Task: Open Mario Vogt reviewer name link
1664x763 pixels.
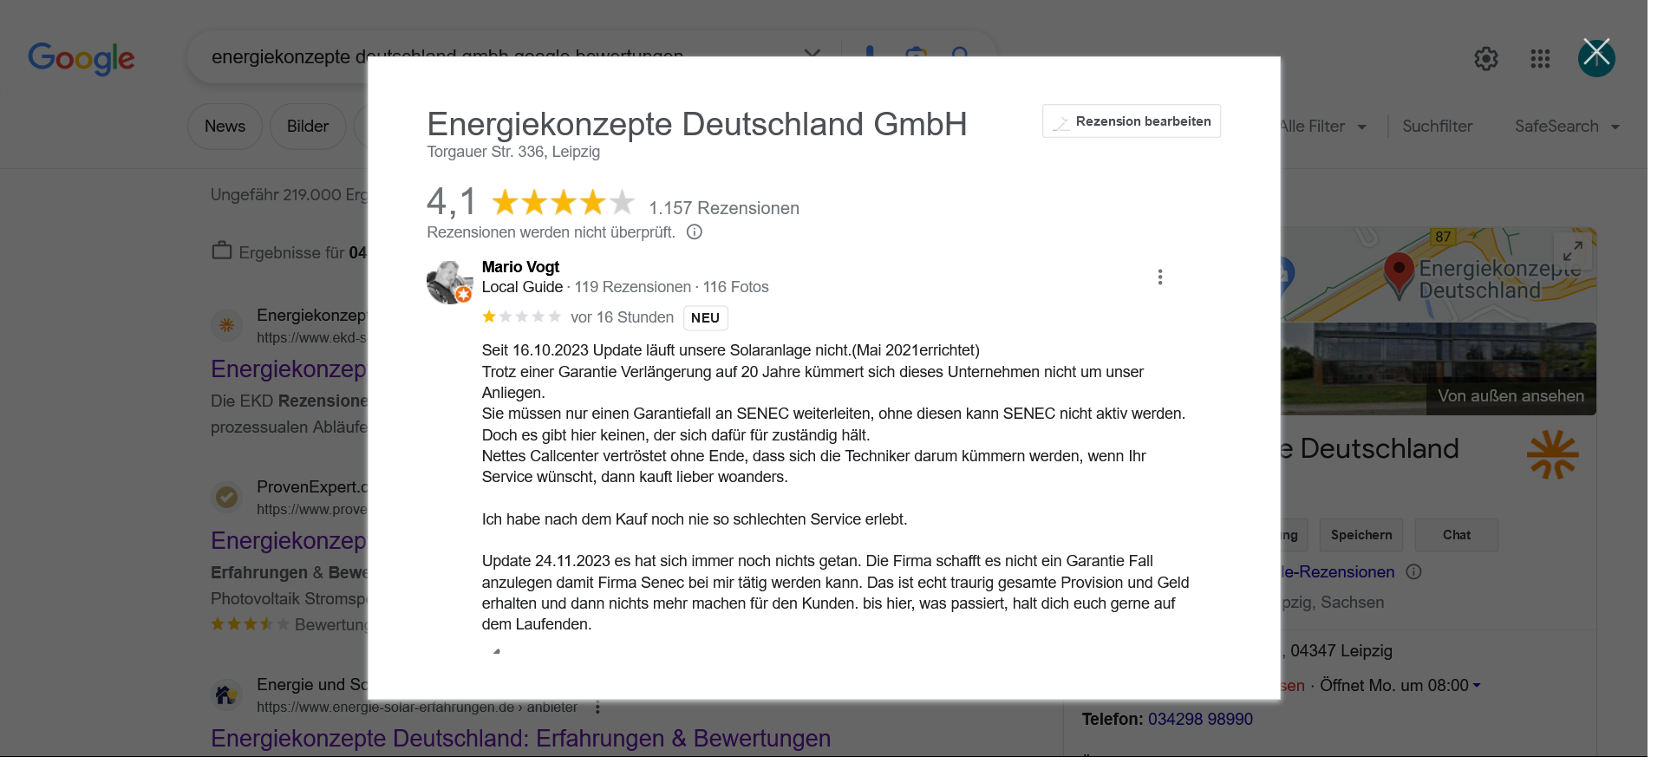Action: [x=520, y=267]
